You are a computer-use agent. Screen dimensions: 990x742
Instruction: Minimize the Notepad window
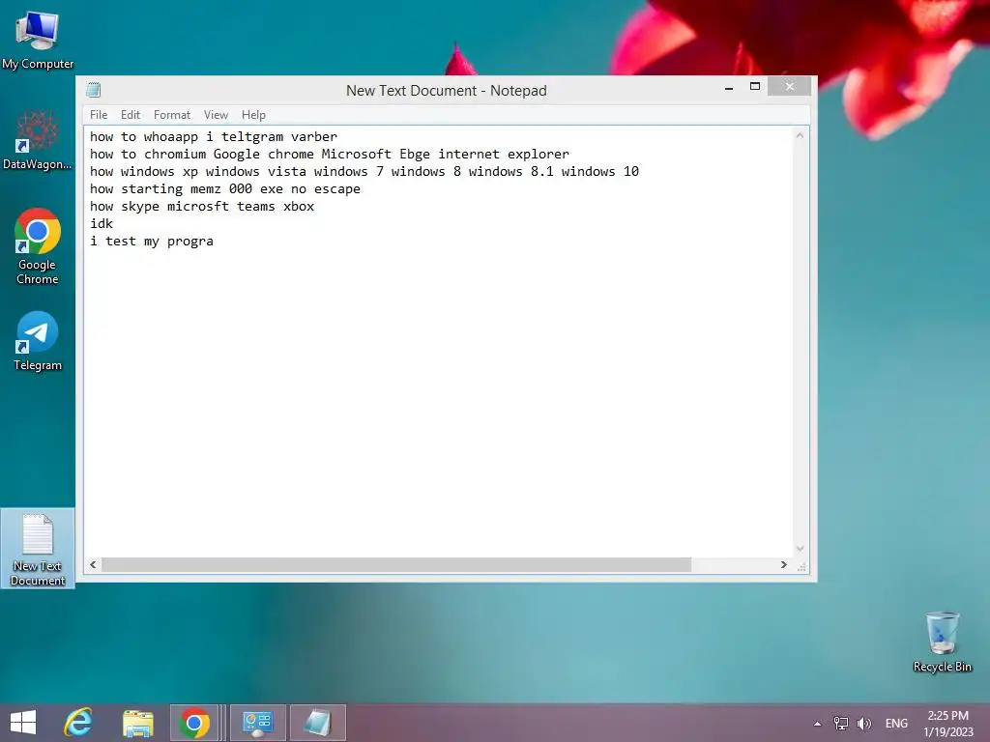coord(729,88)
